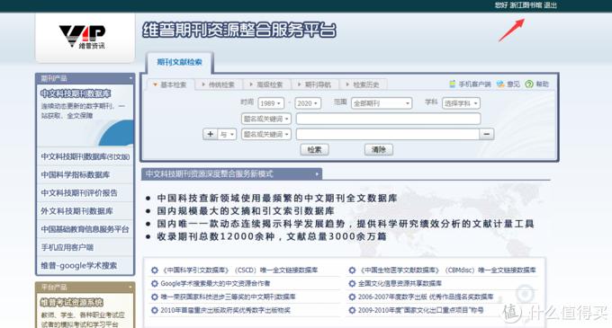The image size is (612, 328).
Task: Switch to the 高级检索 tab
Action: 266,84
